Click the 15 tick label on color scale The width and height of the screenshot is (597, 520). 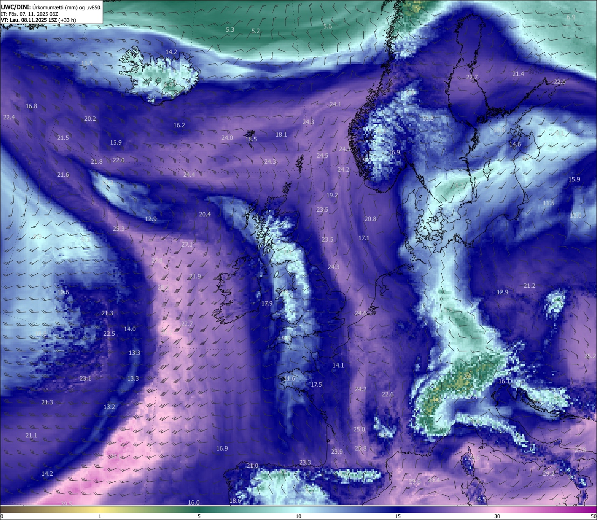pos(398,517)
